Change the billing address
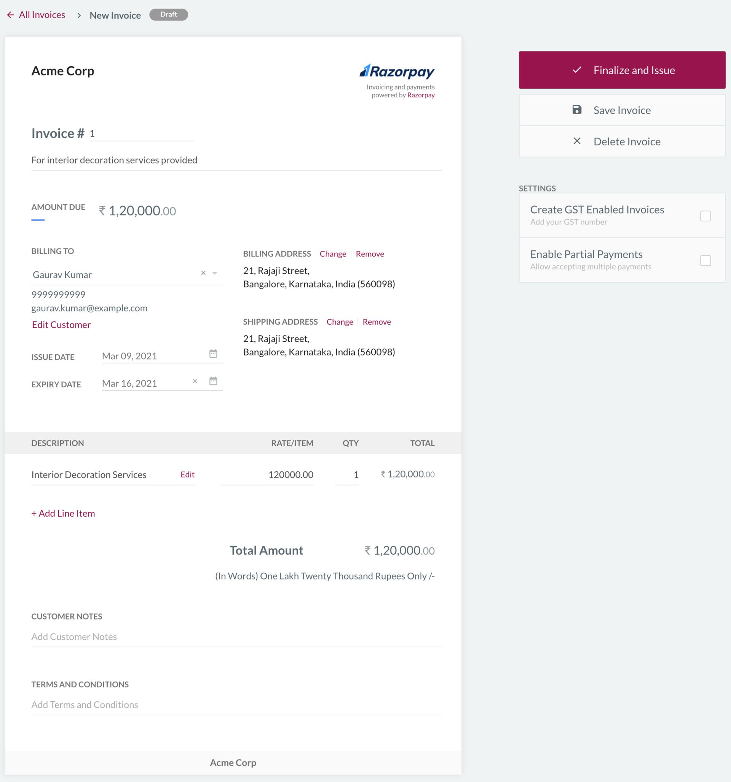The width and height of the screenshot is (731, 782). pyautogui.click(x=333, y=254)
